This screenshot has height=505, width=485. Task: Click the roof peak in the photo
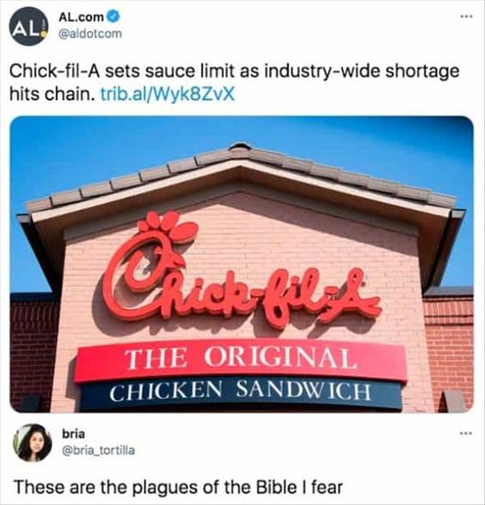pyautogui.click(x=240, y=147)
